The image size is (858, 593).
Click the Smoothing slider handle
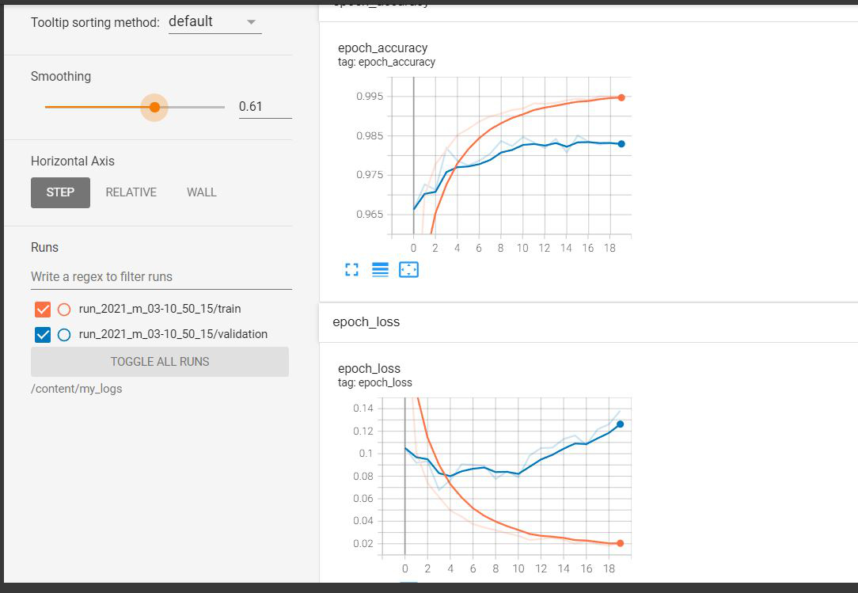[x=154, y=107]
